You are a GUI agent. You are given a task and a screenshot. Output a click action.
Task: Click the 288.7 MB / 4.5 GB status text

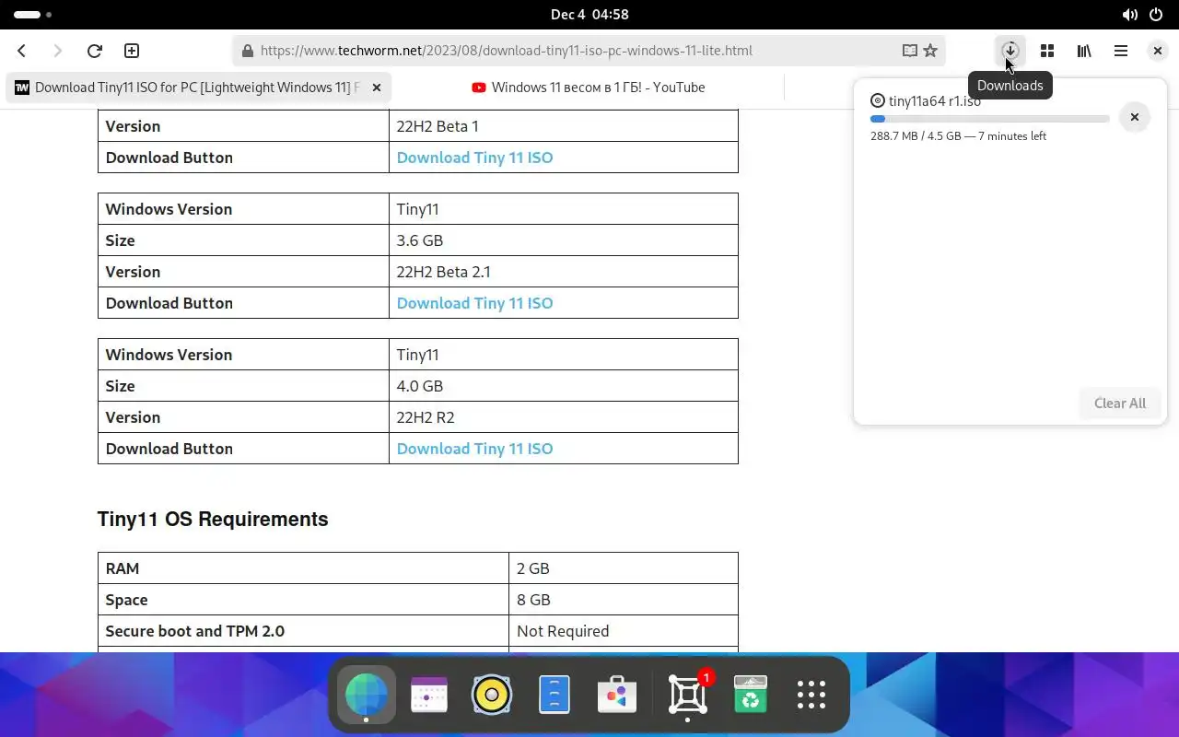point(958,136)
